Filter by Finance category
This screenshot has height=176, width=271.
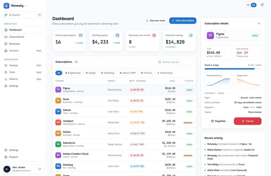coord(146,73)
